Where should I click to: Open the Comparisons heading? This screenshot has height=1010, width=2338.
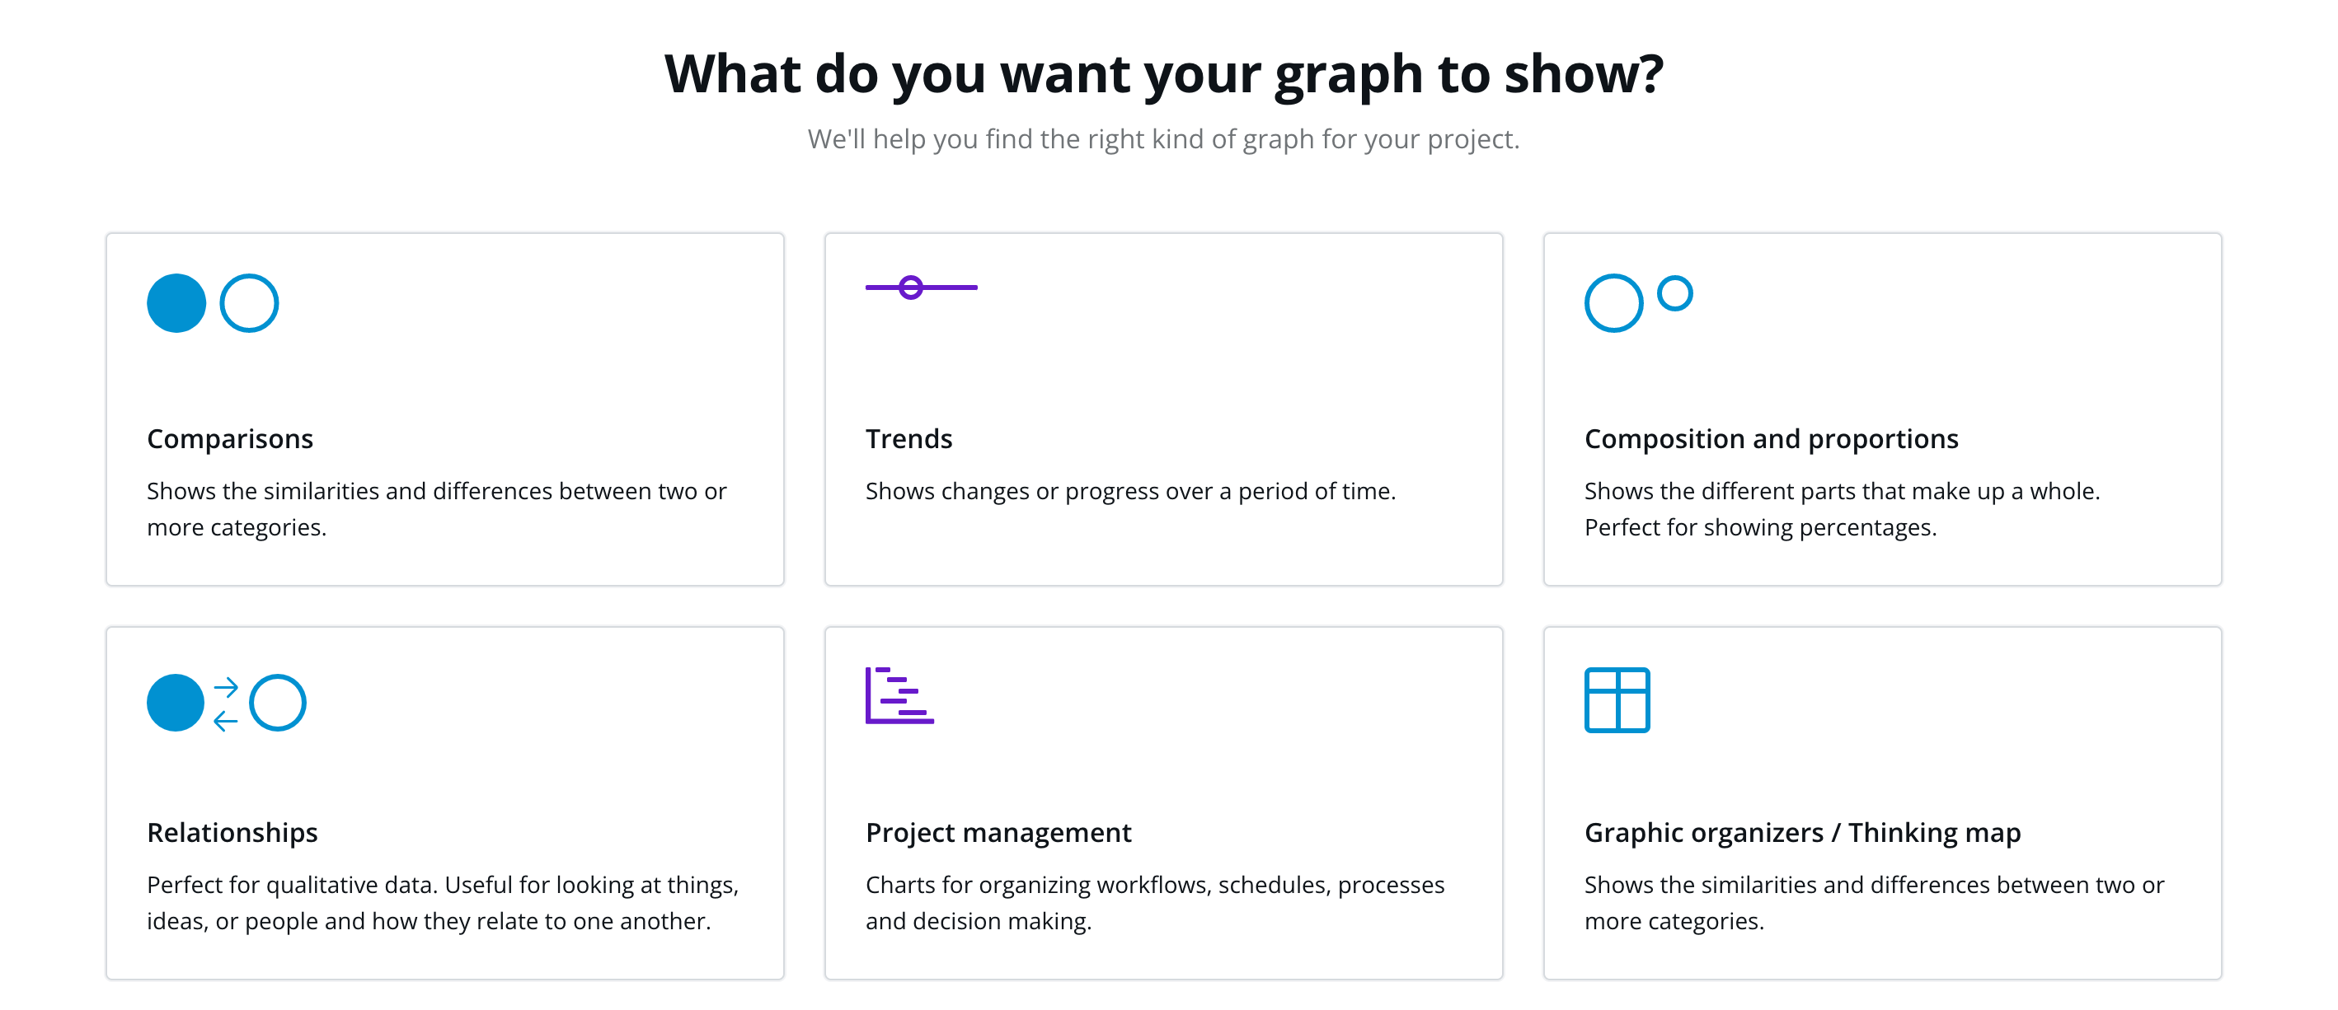[230, 439]
